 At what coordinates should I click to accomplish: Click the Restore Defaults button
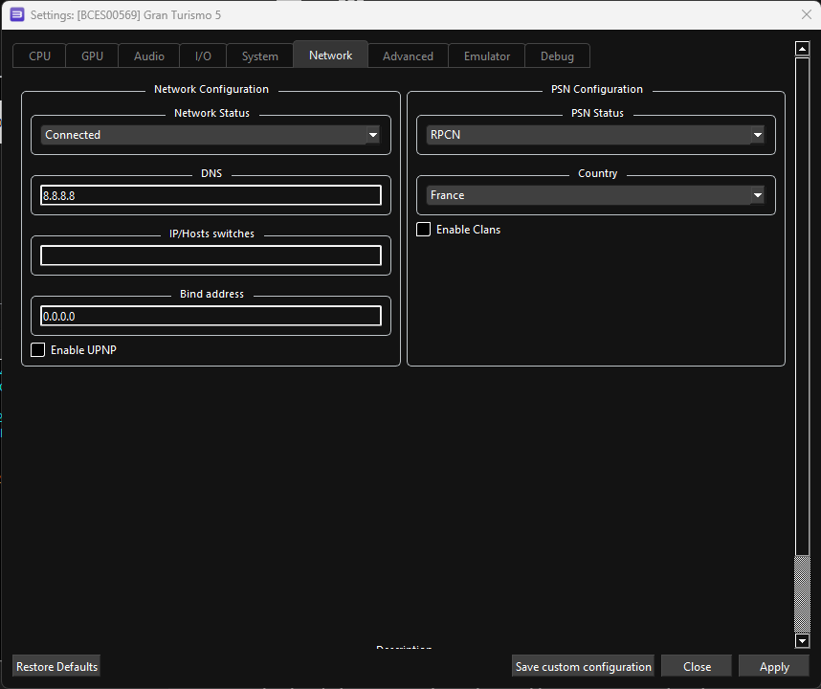coord(57,667)
